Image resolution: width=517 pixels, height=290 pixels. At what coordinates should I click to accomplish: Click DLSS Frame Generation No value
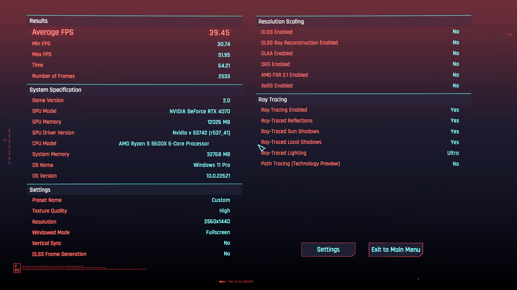pos(227,254)
